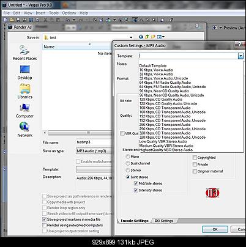Screen dimensions: 246x247
Task: Click OK in Custom Settings dialog
Action: (215, 229)
